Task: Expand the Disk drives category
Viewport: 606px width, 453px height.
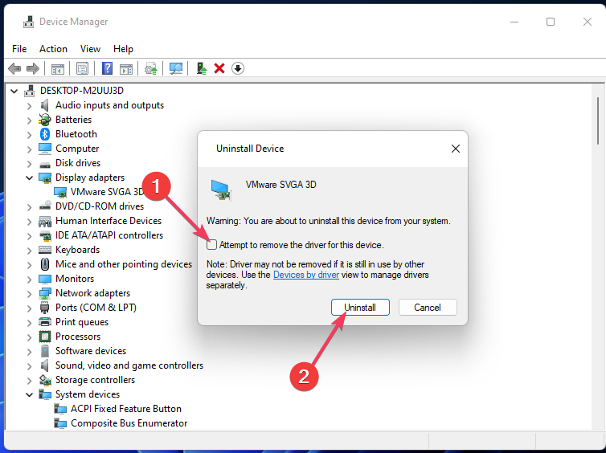Action: pyautogui.click(x=30, y=163)
